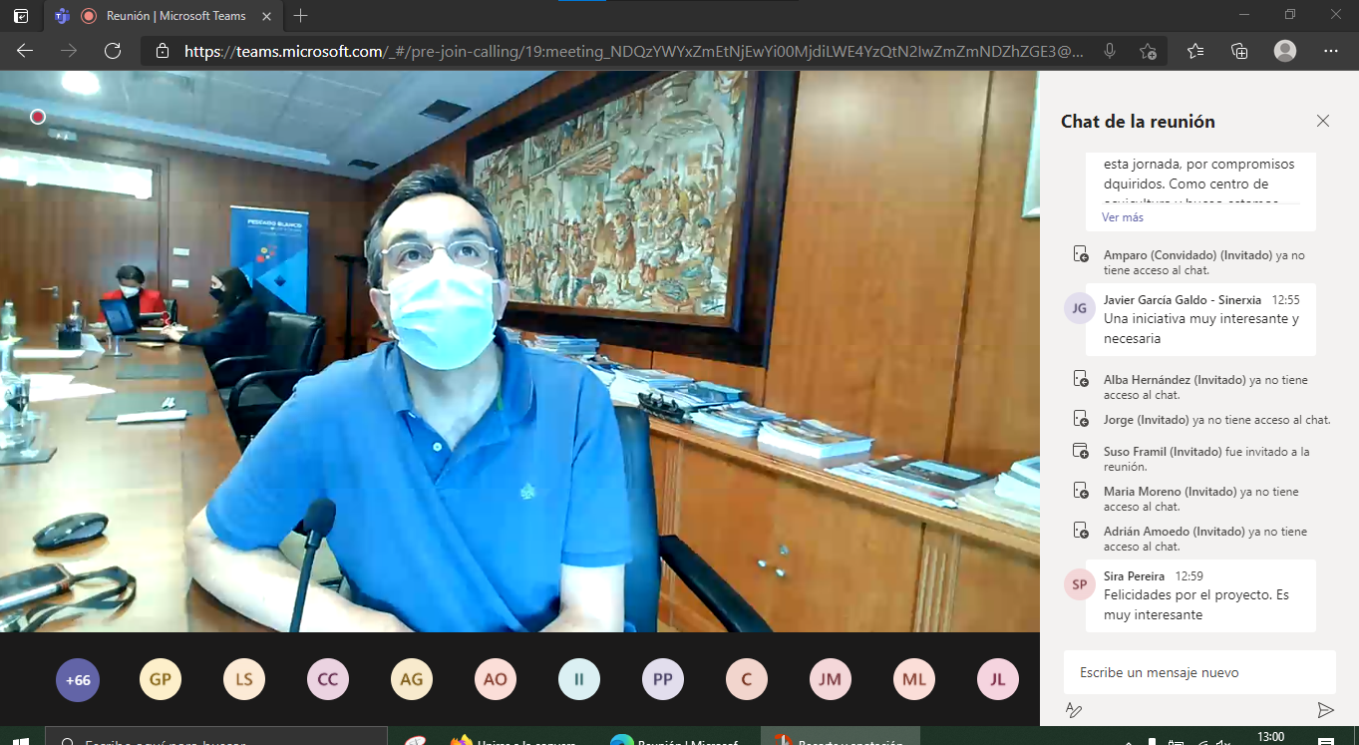Reload the Teams page
This screenshot has height=745, width=1359.
point(113,51)
